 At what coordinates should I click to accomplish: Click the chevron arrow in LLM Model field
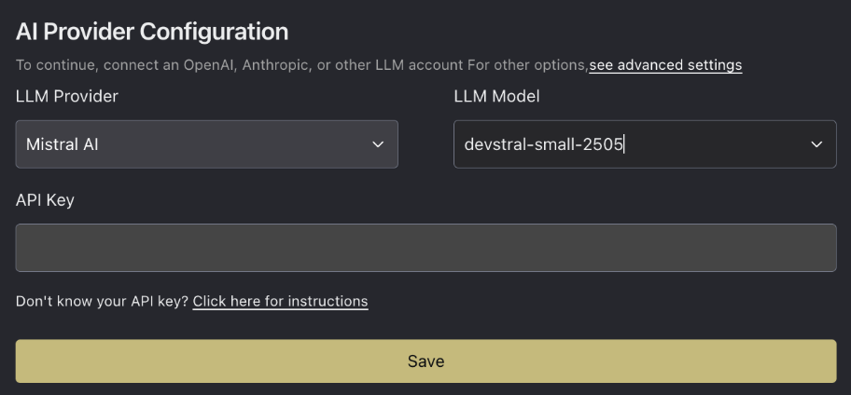click(x=816, y=144)
